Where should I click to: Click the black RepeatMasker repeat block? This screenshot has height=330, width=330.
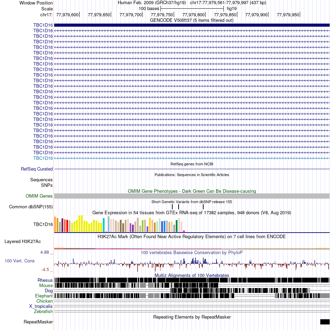pos(325,322)
